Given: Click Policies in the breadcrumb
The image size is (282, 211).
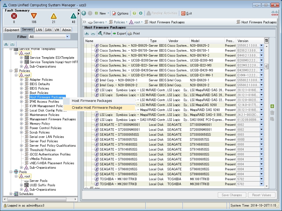Looking at the screenshot, I should pos(119,22).
